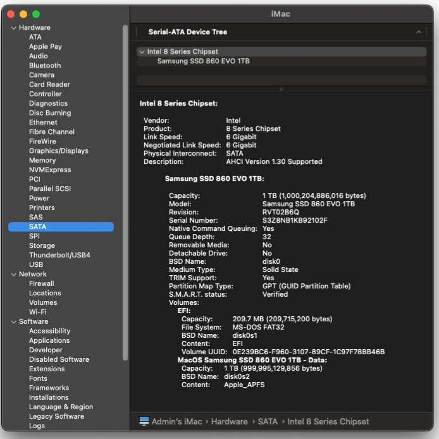Show Storage information
The height and width of the screenshot is (439, 439).
[42, 246]
